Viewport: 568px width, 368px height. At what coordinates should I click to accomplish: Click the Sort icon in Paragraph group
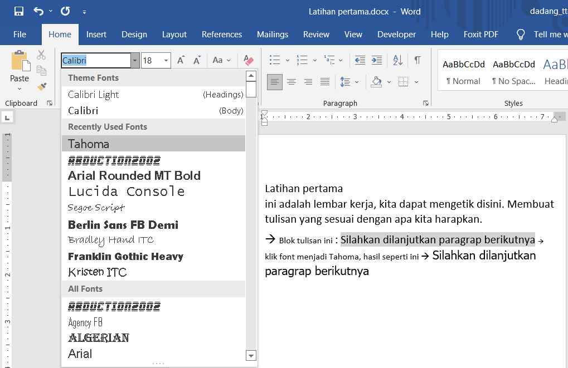397,60
